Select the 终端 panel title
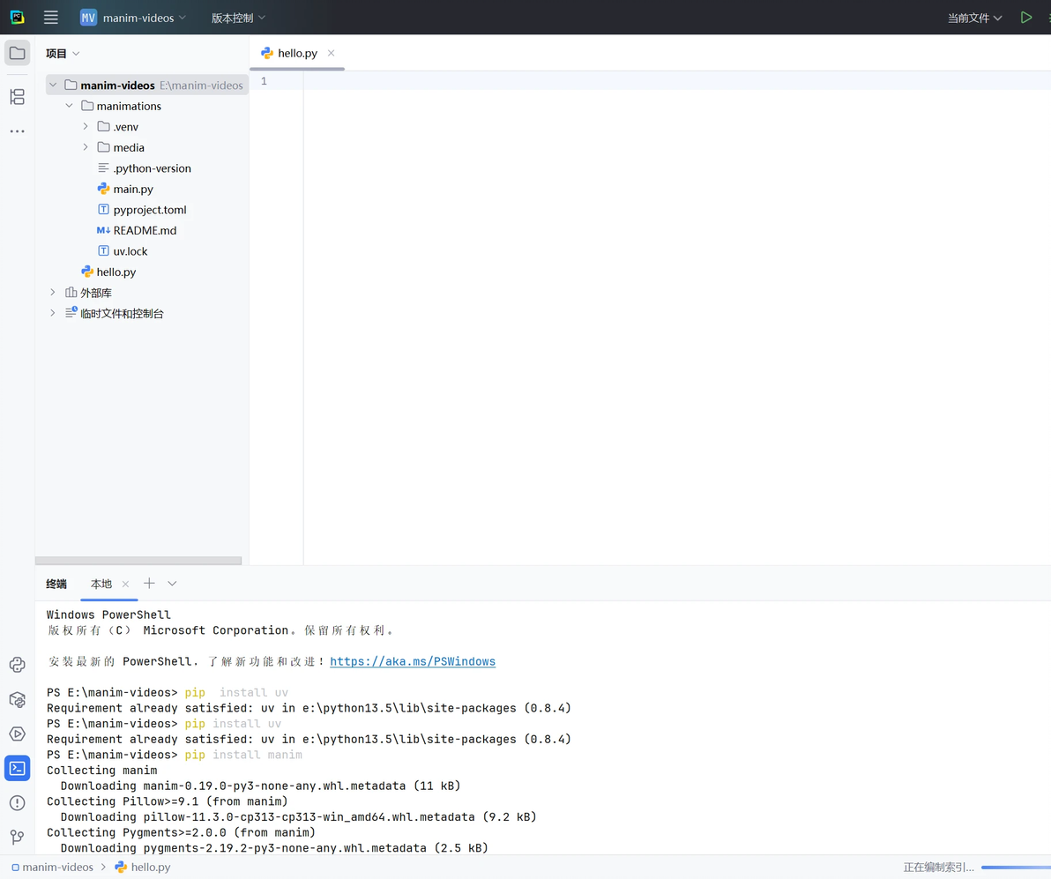The width and height of the screenshot is (1051, 879). pyautogui.click(x=56, y=584)
